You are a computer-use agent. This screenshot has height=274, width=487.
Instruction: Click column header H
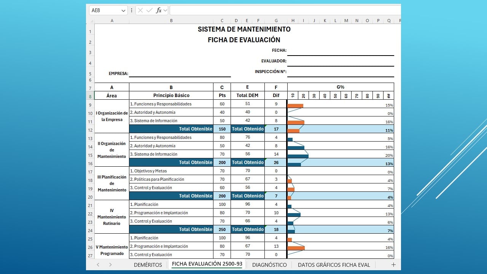(292, 21)
